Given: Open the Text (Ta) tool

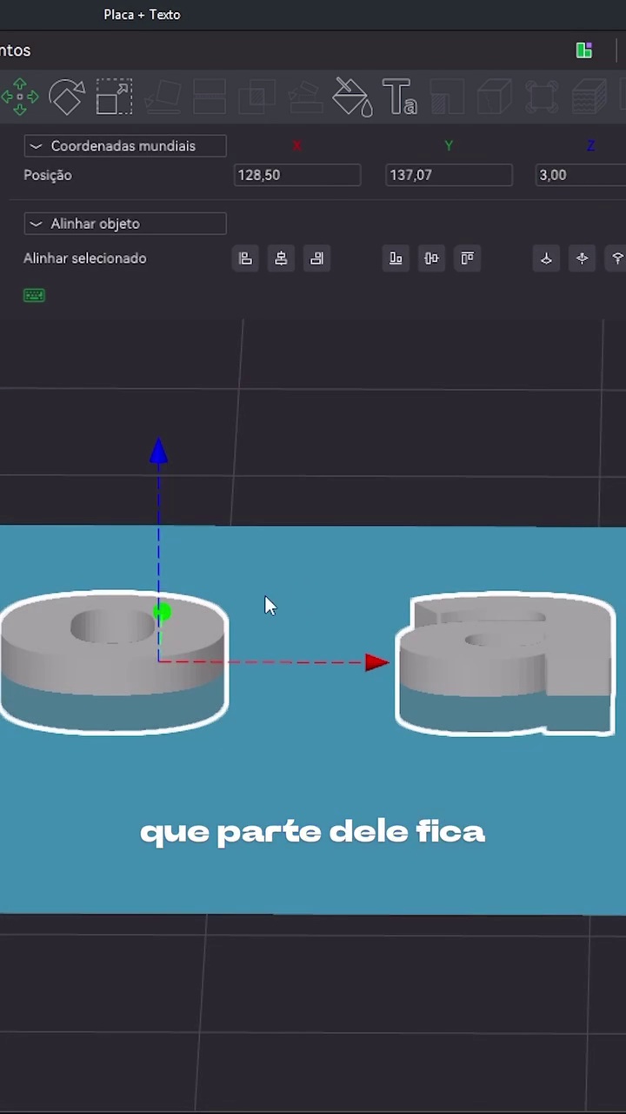Looking at the screenshot, I should point(399,97).
